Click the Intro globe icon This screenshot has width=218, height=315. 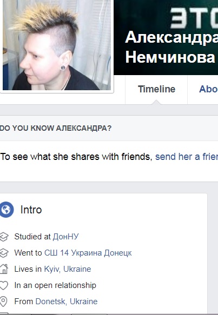[6, 210]
